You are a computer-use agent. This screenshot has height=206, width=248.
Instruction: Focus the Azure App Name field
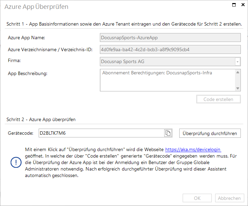pos(170,38)
